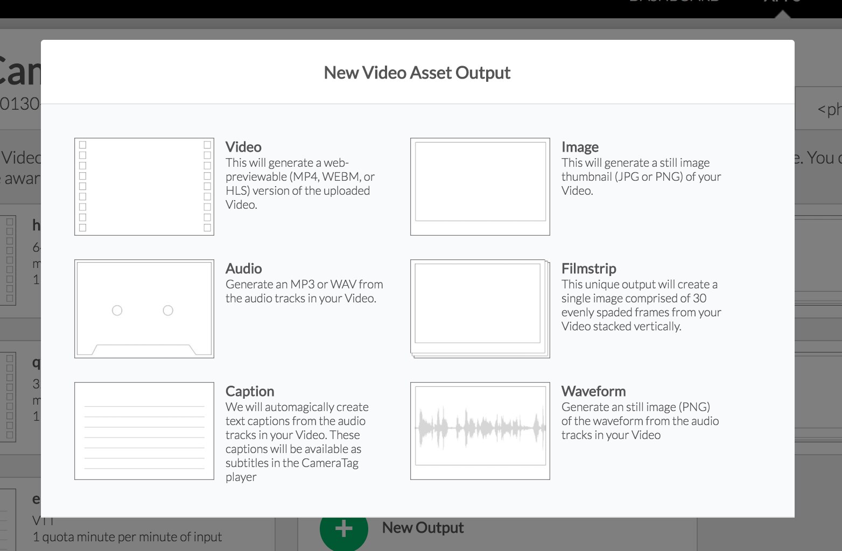Click the JPG or PNG thumbnail description

point(641,176)
